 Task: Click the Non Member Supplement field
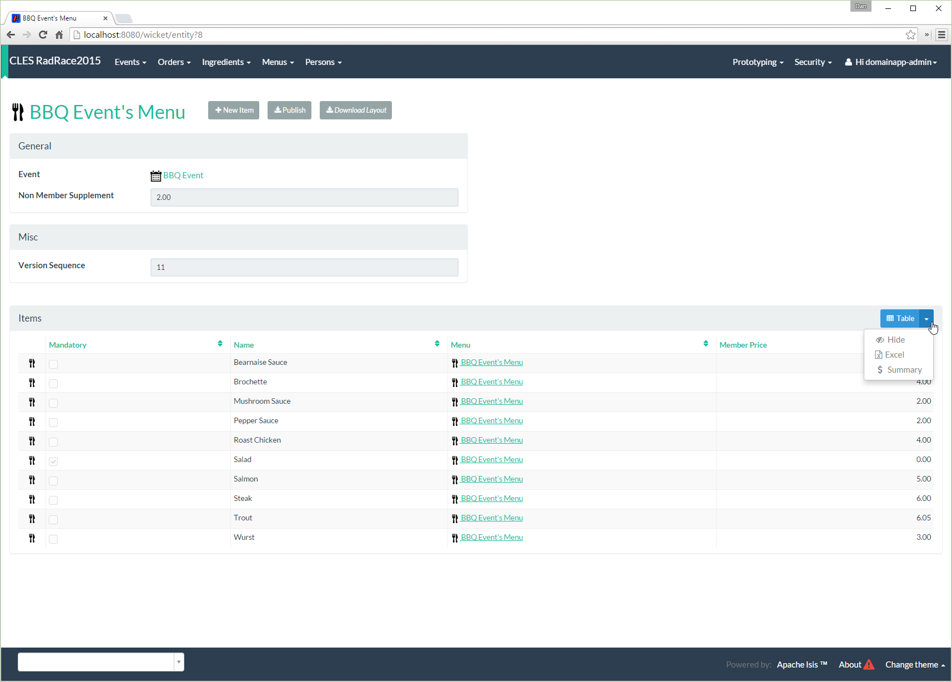(x=304, y=197)
